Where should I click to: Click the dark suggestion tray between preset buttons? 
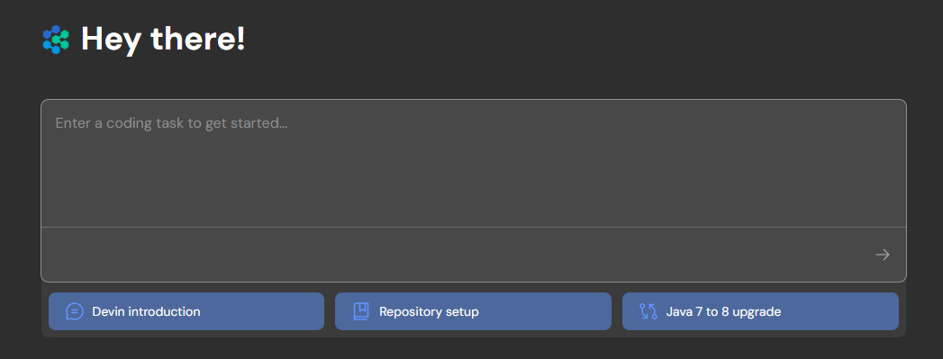[330, 311]
